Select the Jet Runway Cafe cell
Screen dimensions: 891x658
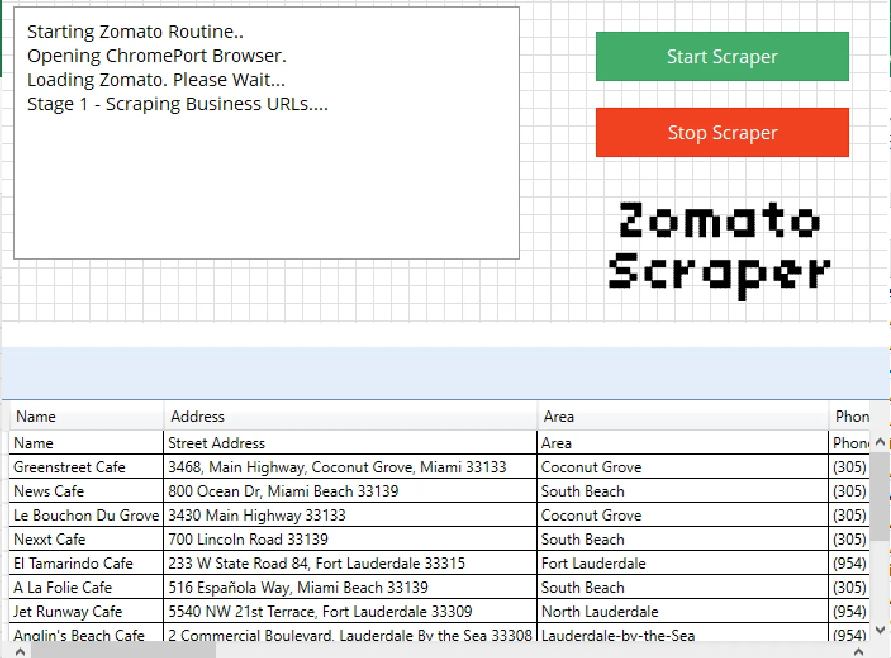[87, 611]
